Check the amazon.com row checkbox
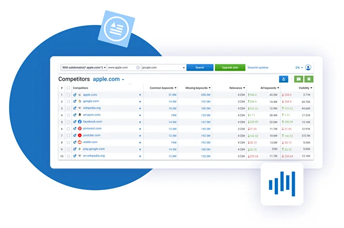The image size is (344, 228). point(68,115)
